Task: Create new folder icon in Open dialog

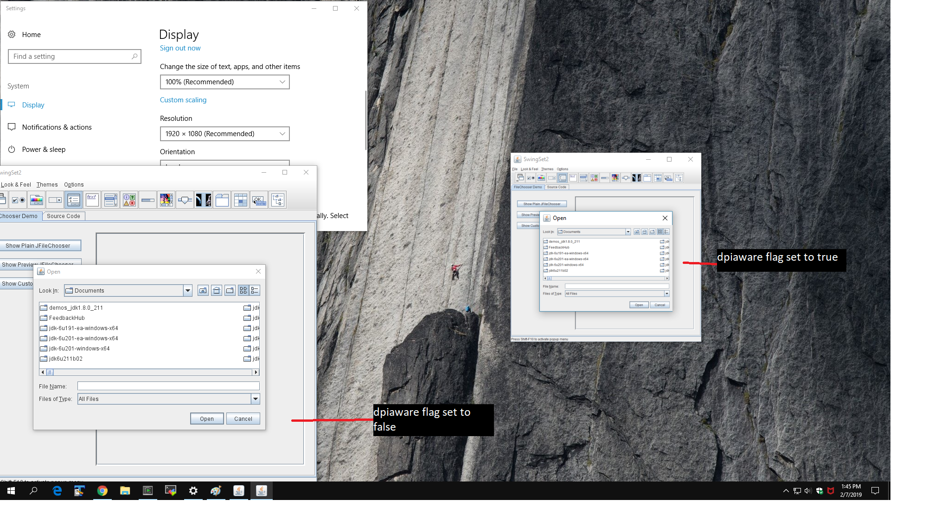Action: (230, 291)
